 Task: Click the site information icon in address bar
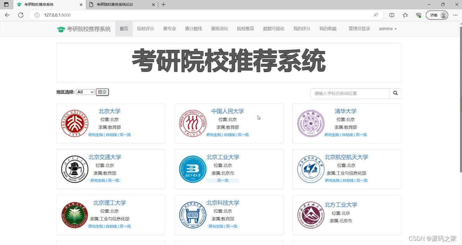pyautogui.click(x=37, y=15)
